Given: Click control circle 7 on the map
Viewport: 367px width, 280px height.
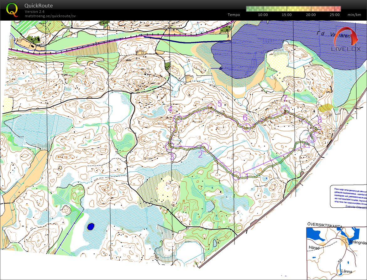Looking at the screenshot, I should click(285, 110).
